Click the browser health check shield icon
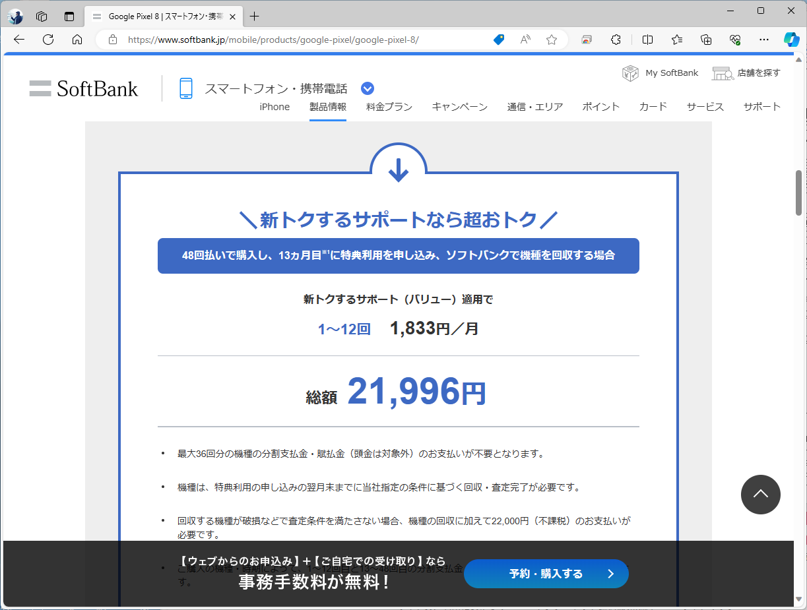The width and height of the screenshot is (807, 610). 734,40
